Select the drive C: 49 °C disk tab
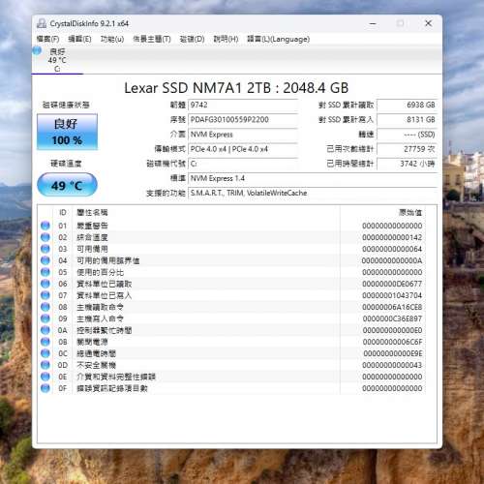 (x=57, y=60)
